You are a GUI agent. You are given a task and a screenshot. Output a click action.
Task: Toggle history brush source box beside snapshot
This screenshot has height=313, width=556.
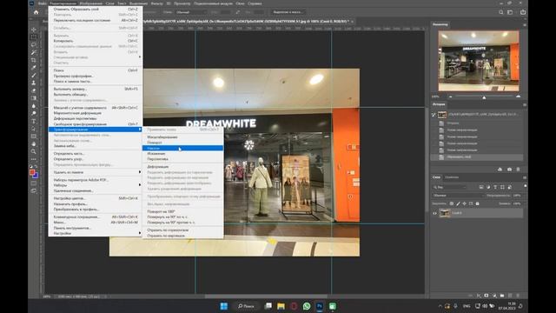434,115
